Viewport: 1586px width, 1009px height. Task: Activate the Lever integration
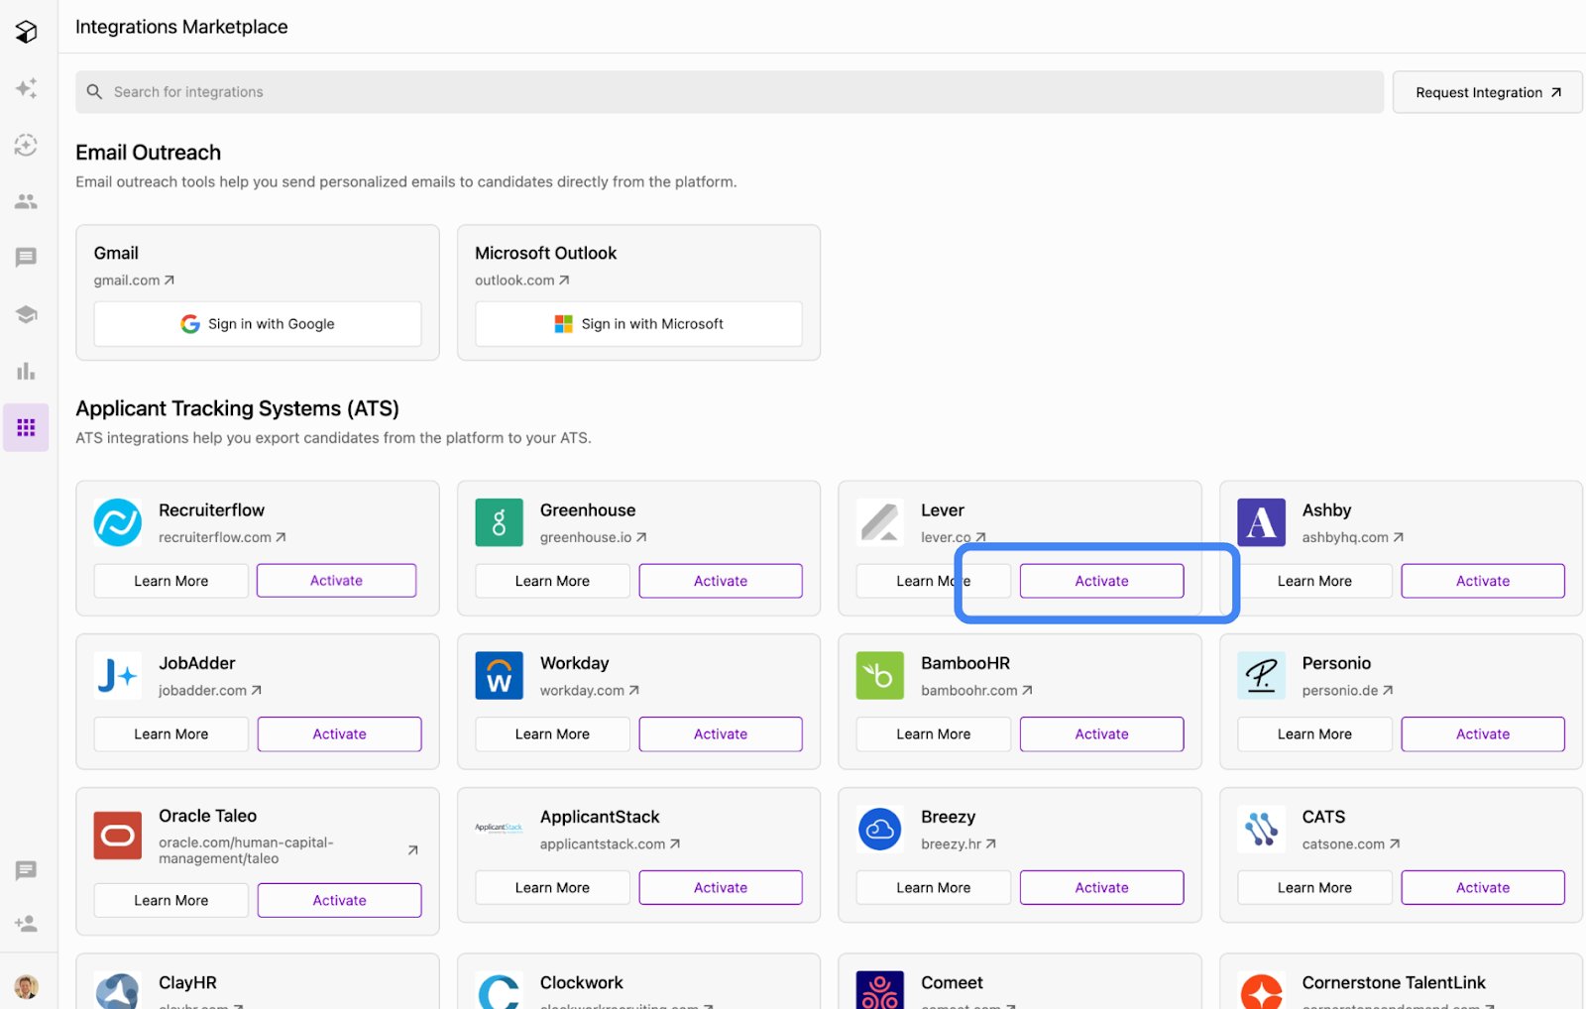(x=1101, y=581)
